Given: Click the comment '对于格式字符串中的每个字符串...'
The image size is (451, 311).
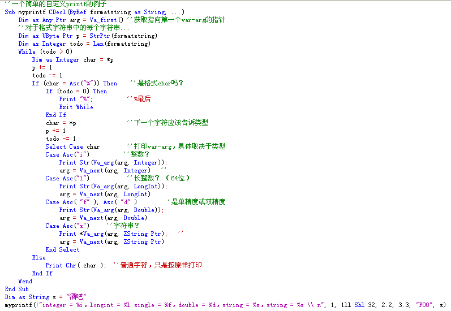Looking at the screenshot, I should (74, 28).
